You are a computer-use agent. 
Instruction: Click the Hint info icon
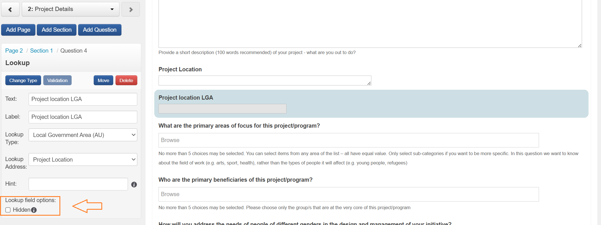pos(134,185)
